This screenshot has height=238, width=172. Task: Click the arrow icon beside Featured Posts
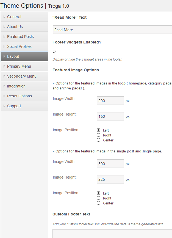pos(4,37)
